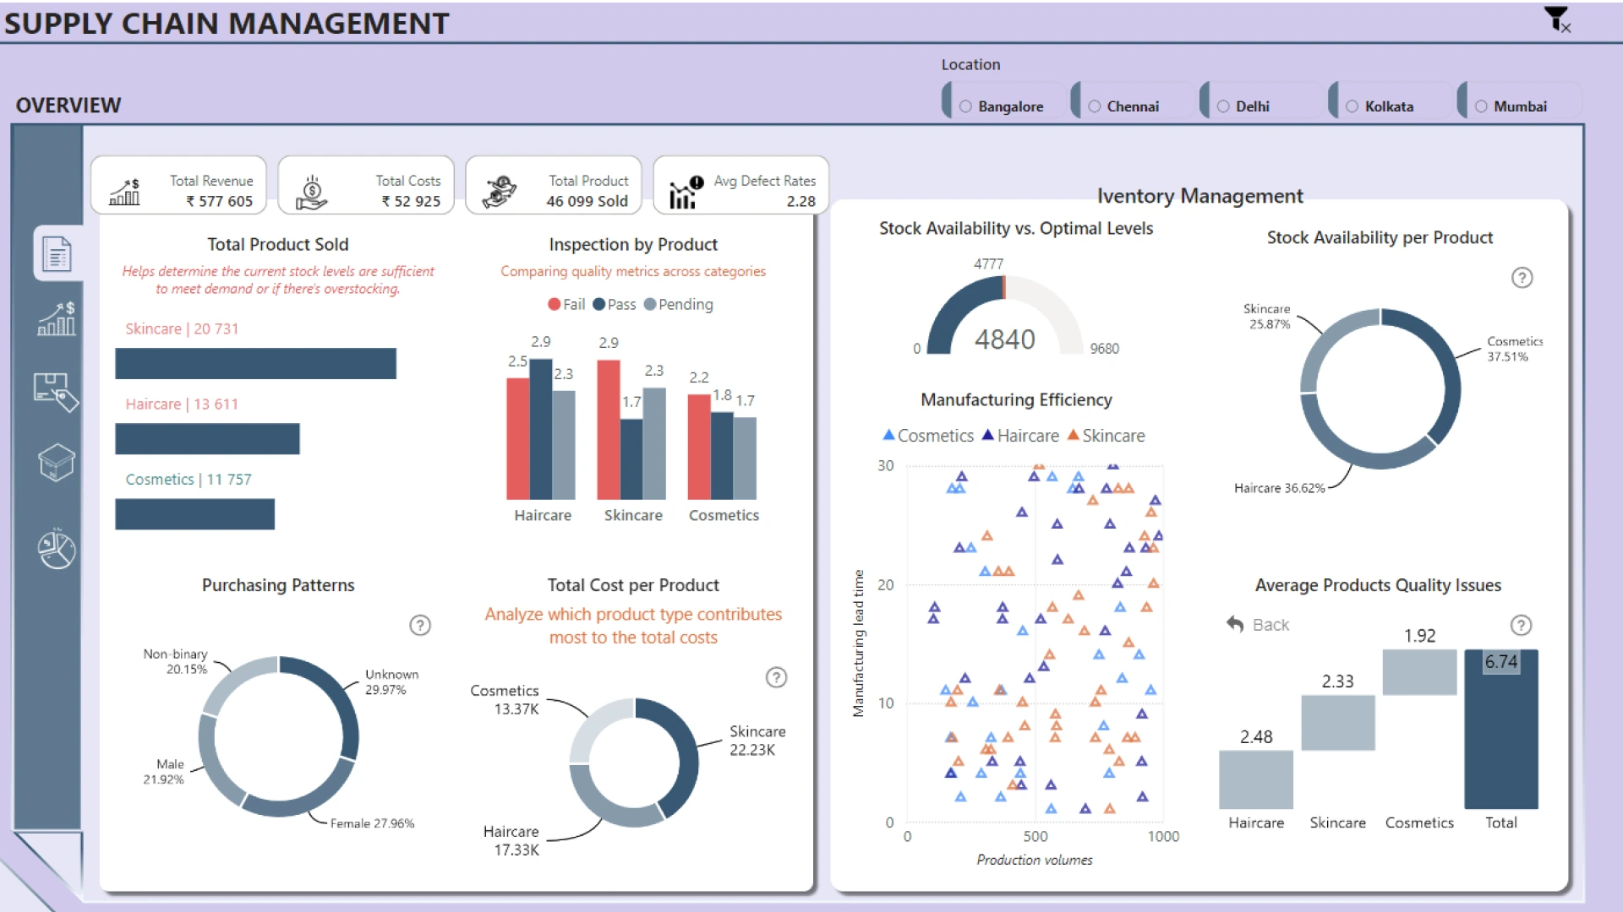Image resolution: width=1623 pixels, height=912 pixels.
Task: Click the Cosmetics waterfall bar 1.92
Action: [x=1419, y=672]
